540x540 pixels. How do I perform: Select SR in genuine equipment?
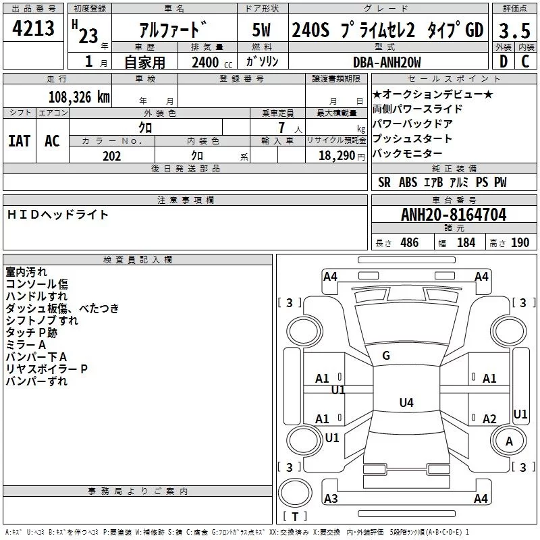coord(384,182)
